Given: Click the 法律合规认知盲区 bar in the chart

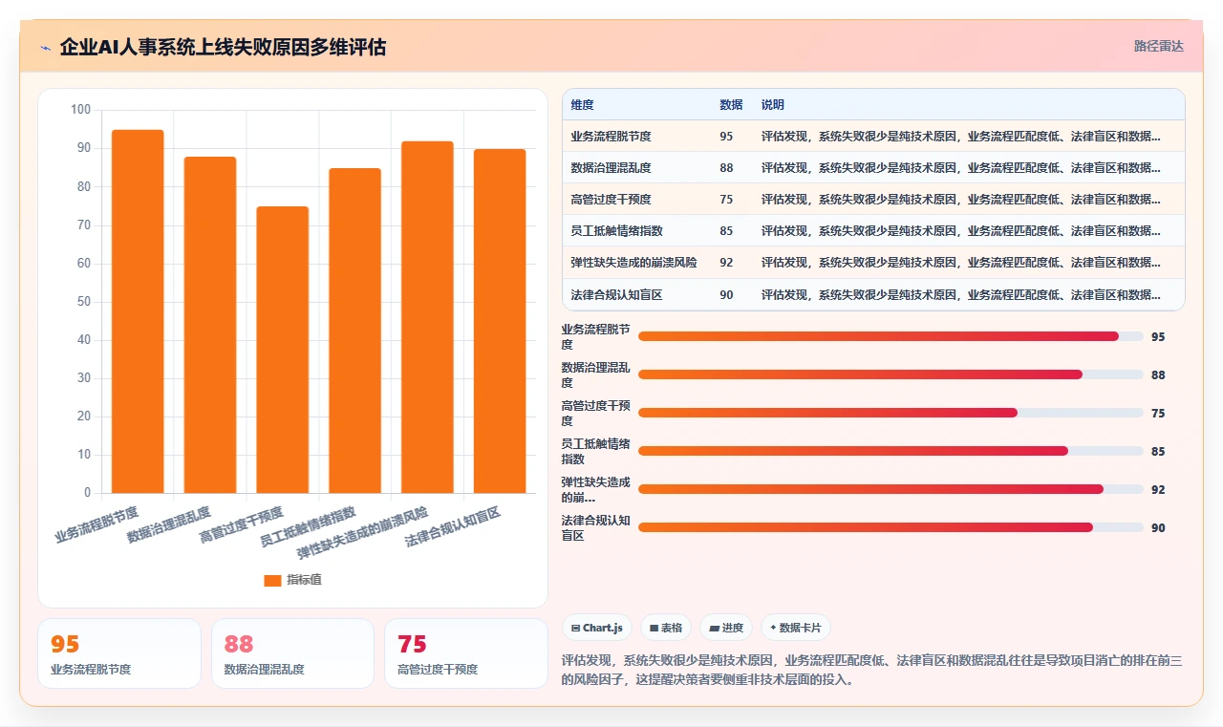Looking at the screenshot, I should click(500, 321).
